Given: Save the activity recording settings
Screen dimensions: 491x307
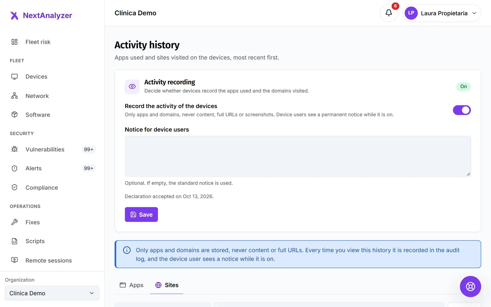Looking at the screenshot, I should coord(141,214).
